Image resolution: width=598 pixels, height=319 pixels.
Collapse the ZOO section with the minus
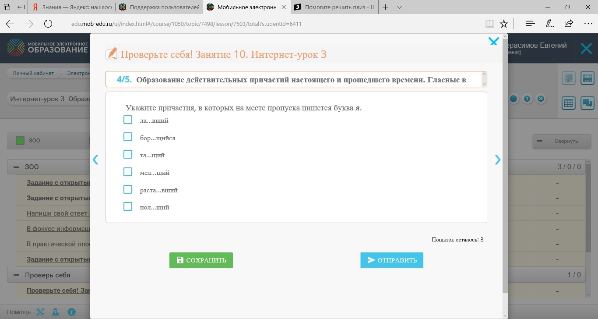[17, 167]
